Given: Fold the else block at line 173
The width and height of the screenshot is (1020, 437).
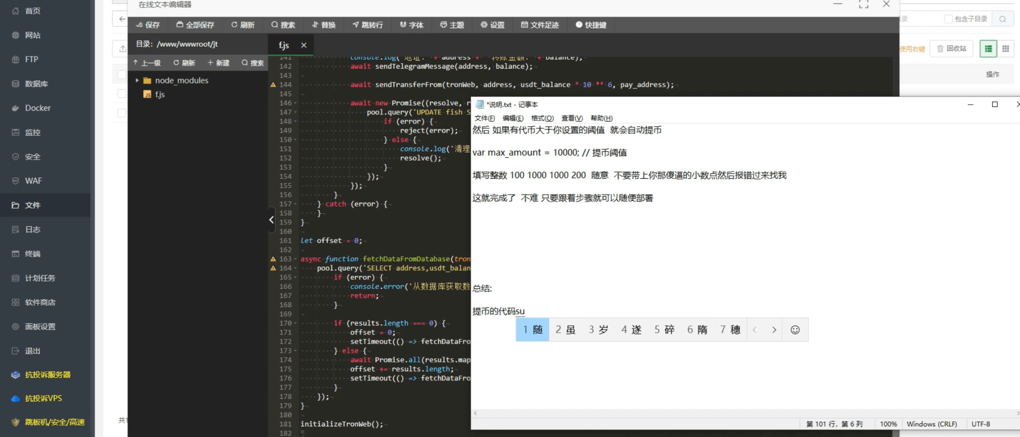Looking at the screenshot, I should [x=295, y=351].
